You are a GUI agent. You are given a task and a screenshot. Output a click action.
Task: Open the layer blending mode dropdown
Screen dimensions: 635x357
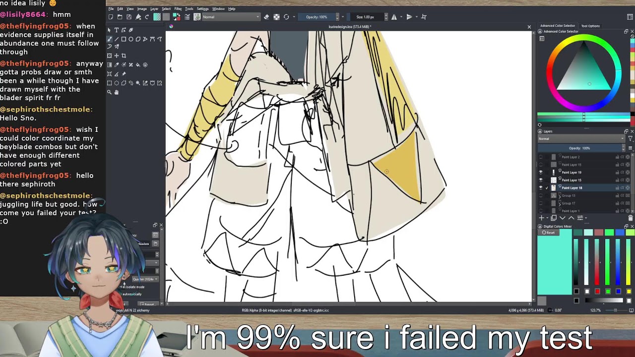tap(581, 139)
